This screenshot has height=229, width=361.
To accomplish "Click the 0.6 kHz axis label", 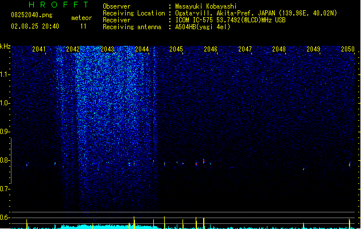I will click(5, 218).
